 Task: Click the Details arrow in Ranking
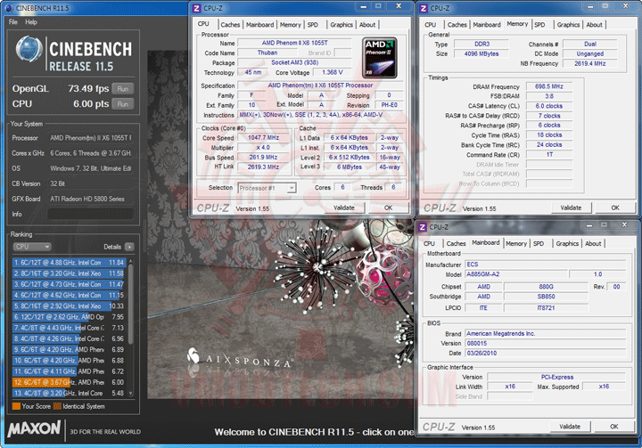point(129,247)
